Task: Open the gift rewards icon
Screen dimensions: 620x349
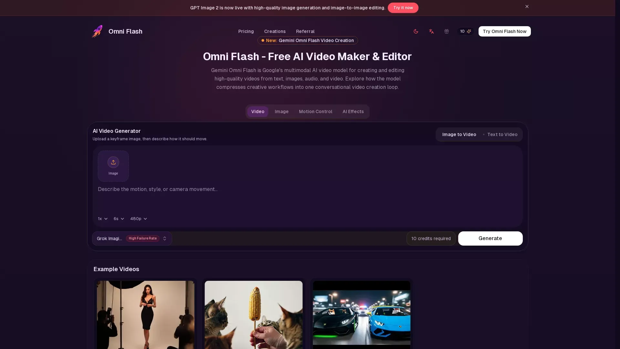Action: [x=447, y=31]
